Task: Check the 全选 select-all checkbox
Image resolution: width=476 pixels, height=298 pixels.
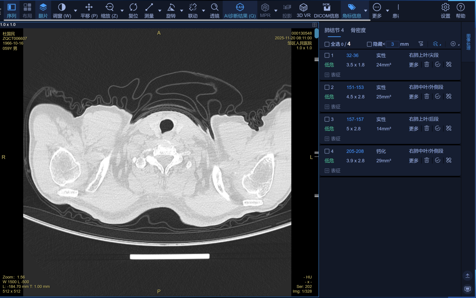Action: (327, 44)
